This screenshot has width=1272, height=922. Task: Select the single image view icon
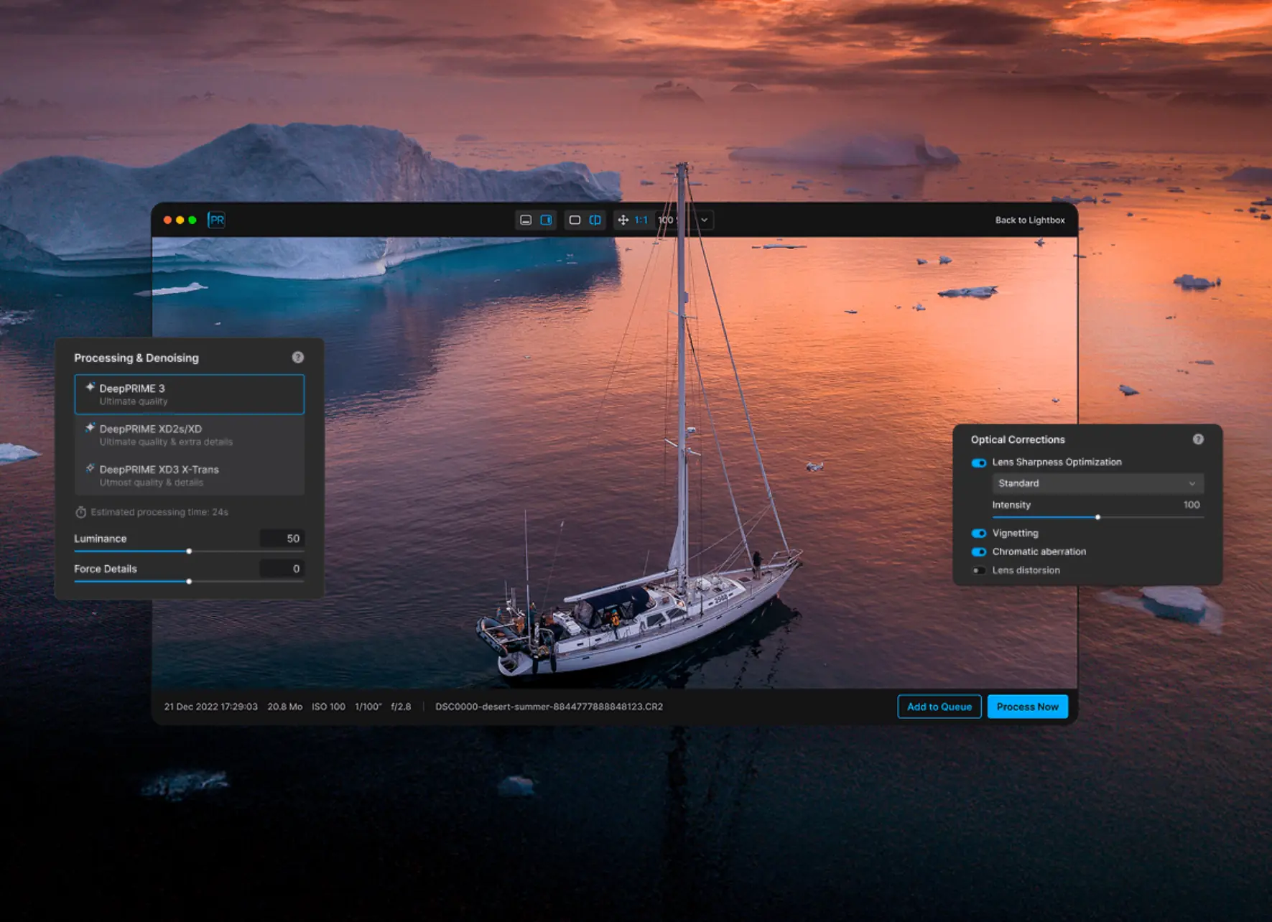pyautogui.click(x=575, y=220)
